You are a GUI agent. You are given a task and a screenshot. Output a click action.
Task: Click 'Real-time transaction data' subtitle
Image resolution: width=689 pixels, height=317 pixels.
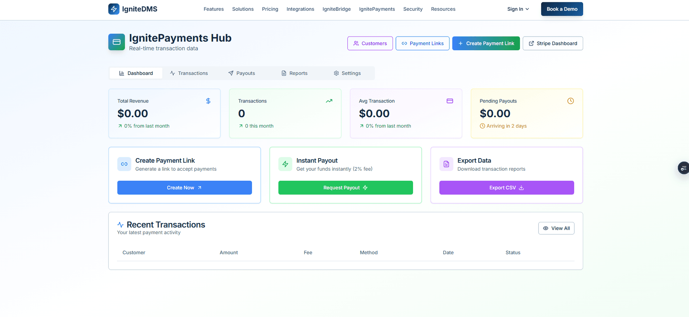[x=164, y=48]
